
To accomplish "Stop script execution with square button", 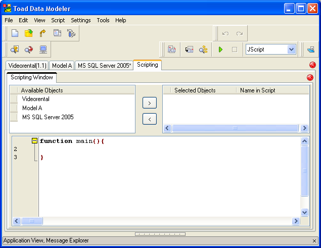I will point(235,49).
